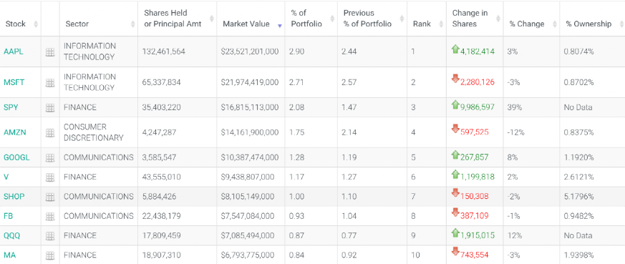Click the grid icon next to SPY
Screen dimensions: 625x264
(x=50, y=107)
